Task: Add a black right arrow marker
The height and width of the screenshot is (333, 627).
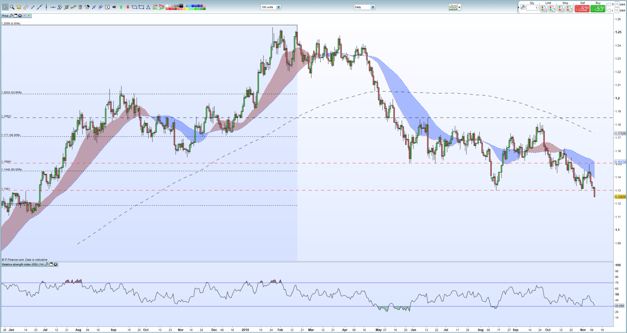Action: (x=114, y=7)
